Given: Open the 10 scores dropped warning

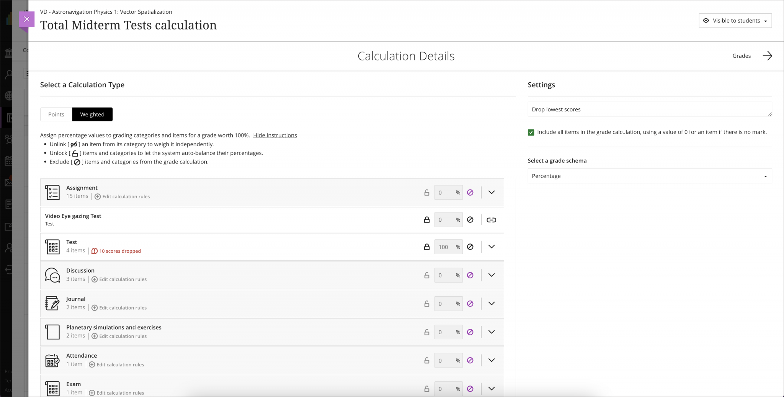Looking at the screenshot, I should pyautogui.click(x=116, y=251).
